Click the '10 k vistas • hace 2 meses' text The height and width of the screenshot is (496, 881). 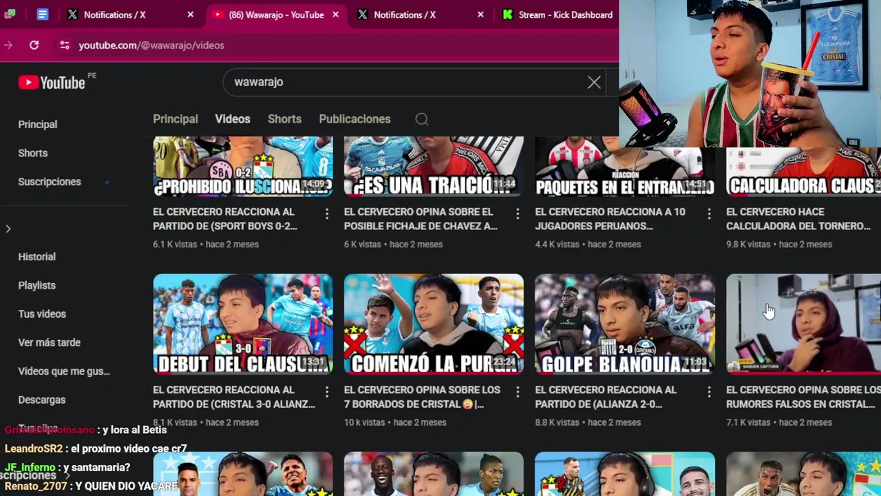pyautogui.click(x=395, y=422)
